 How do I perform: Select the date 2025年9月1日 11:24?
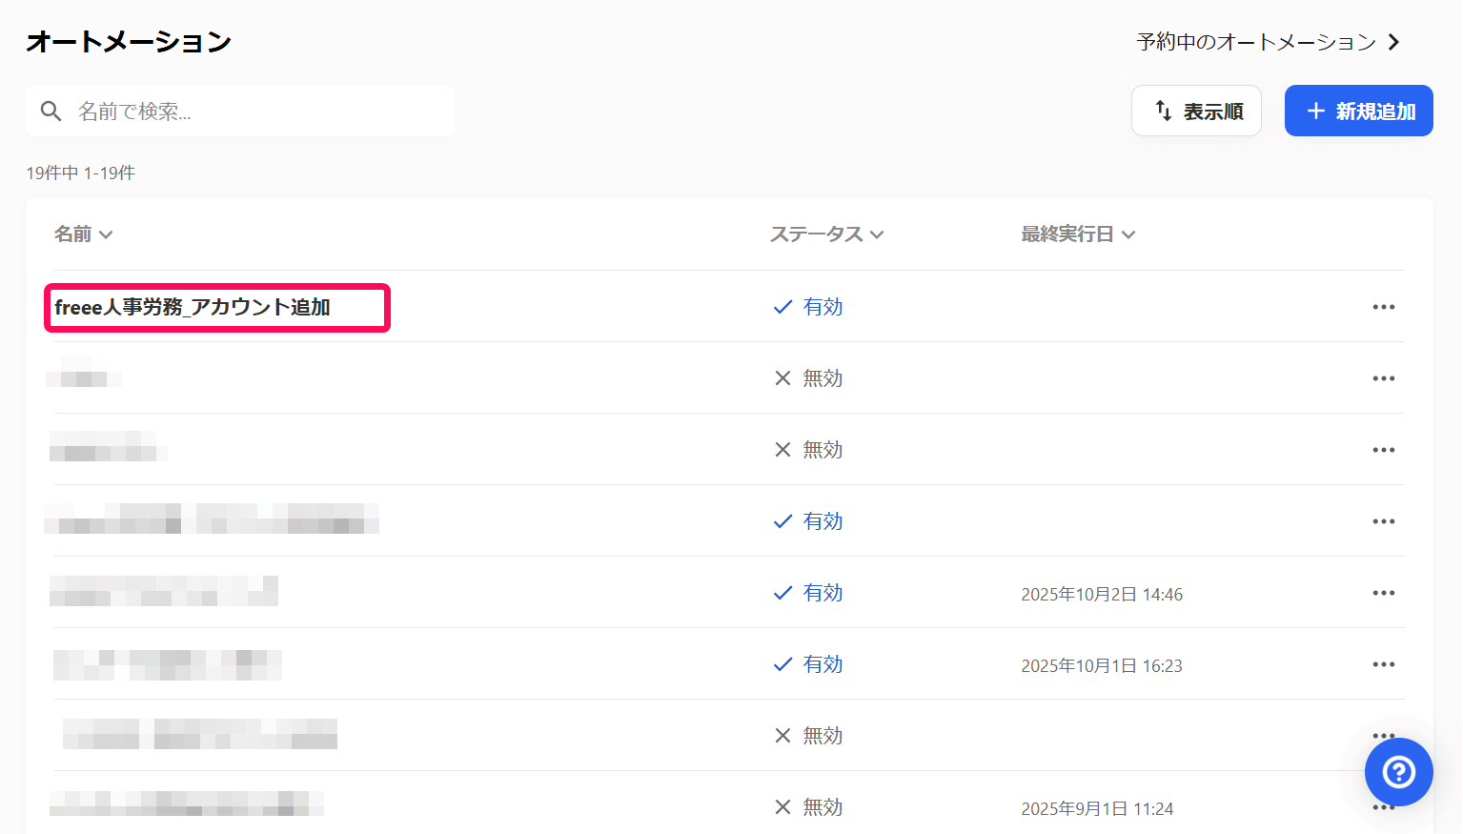pos(1097,809)
